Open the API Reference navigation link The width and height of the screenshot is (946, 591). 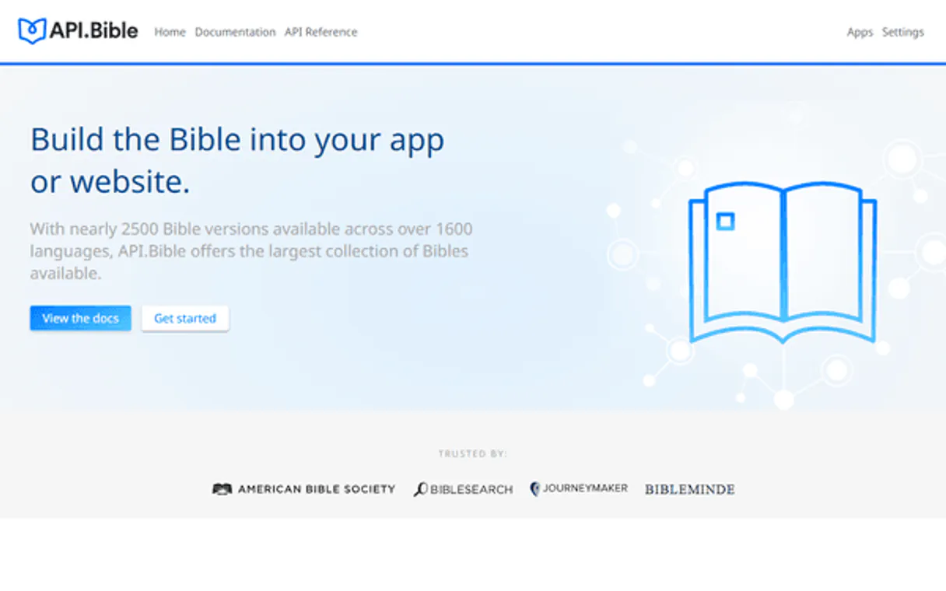click(321, 32)
